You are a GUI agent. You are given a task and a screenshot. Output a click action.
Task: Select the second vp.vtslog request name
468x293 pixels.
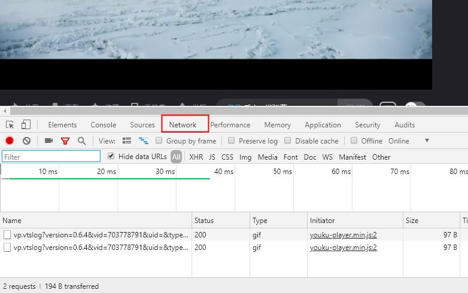pos(101,248)
